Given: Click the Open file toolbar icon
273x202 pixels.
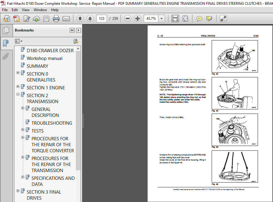Looking at the screenshot, I should (7, 19).
